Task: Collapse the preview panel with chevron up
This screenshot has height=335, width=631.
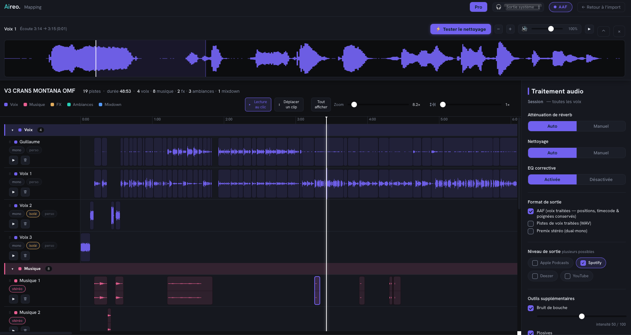Action: (604, 31)
